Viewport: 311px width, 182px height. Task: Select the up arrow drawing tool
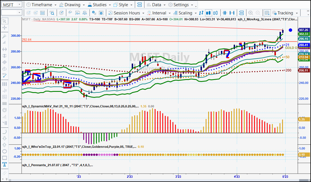pos(4,145)
